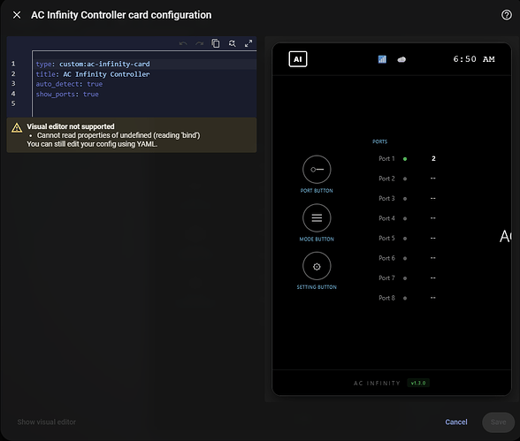Click the show_ports: true line
Viewport: 520px width, 441px height.
[67, 95]
